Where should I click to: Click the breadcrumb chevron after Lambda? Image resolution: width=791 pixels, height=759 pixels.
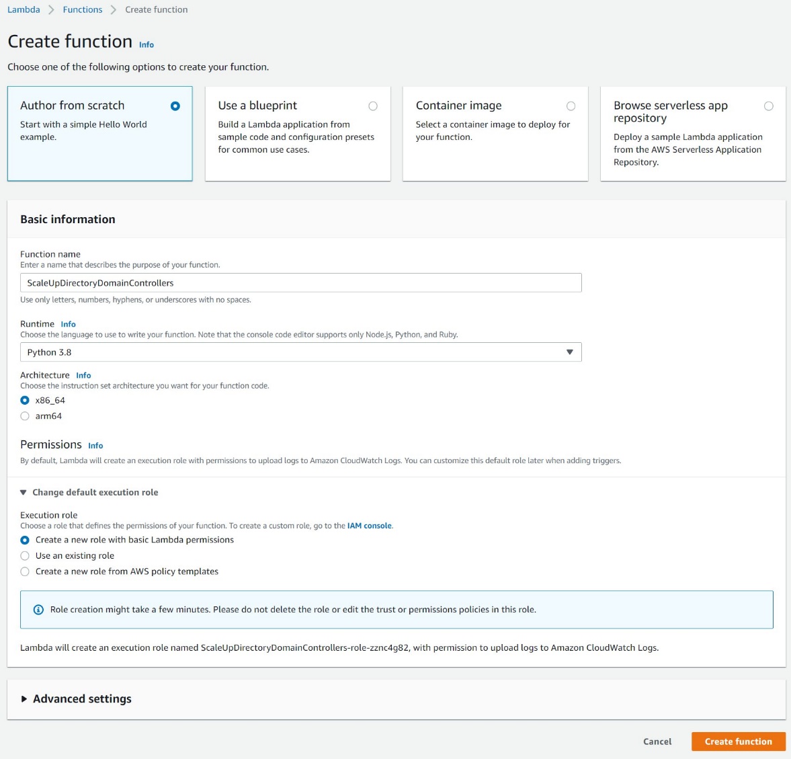click(52, 9)
